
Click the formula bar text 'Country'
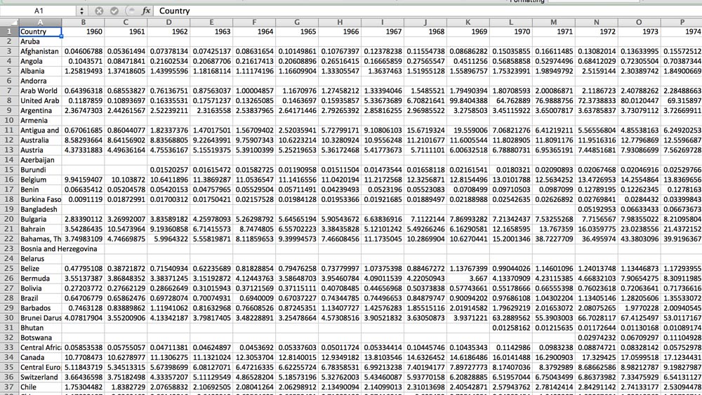[x=174, y=11]
